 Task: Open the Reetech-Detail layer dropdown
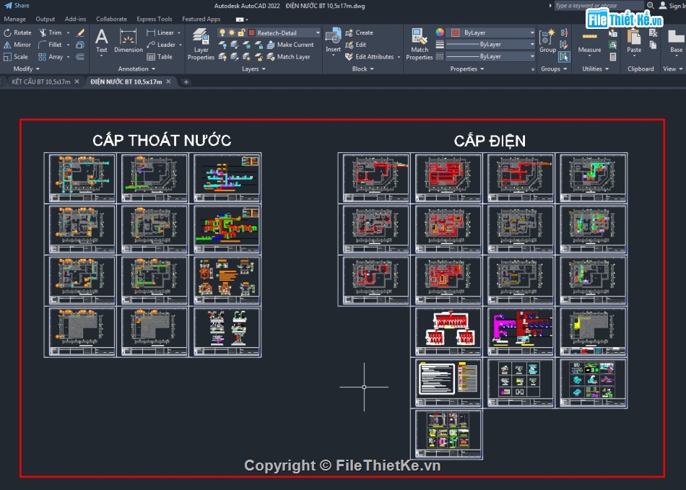[x=318, y=32]
